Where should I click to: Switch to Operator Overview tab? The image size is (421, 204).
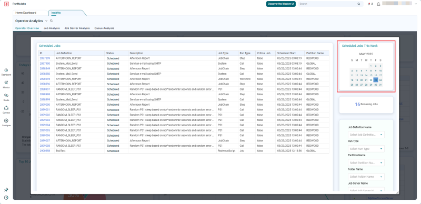[x=27, y=28]
